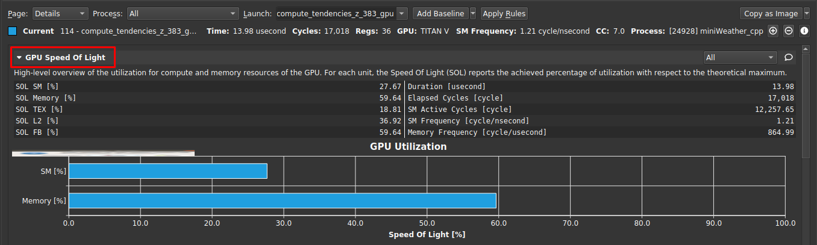Open the arrow menu next to Add Baseline
Viewport: 817px width, 245px height.
pyautogui.click(x=473, y=13)
